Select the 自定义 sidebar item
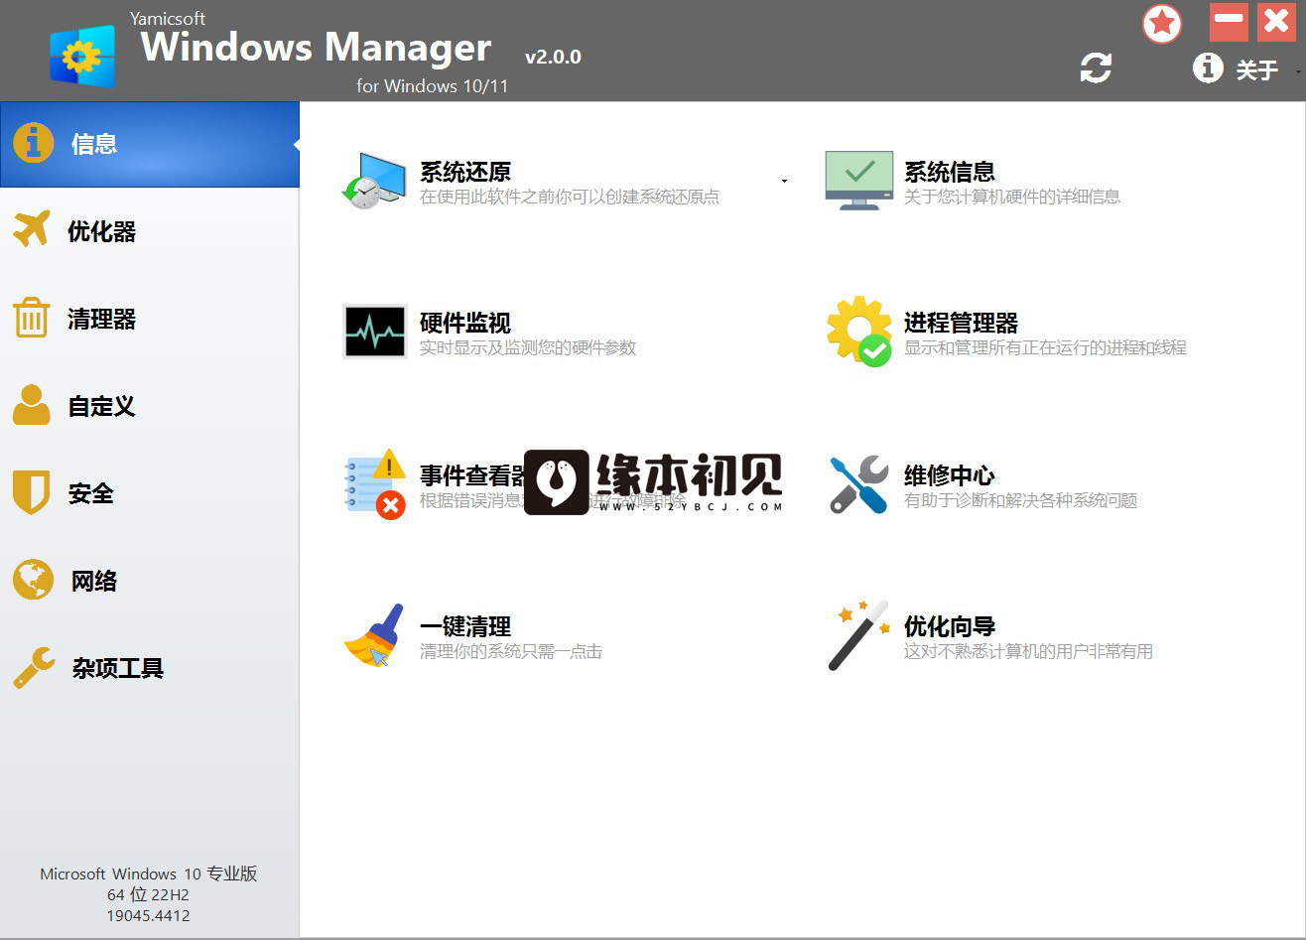This screenshot has height=940, width=1306. (x=149, y=406)
